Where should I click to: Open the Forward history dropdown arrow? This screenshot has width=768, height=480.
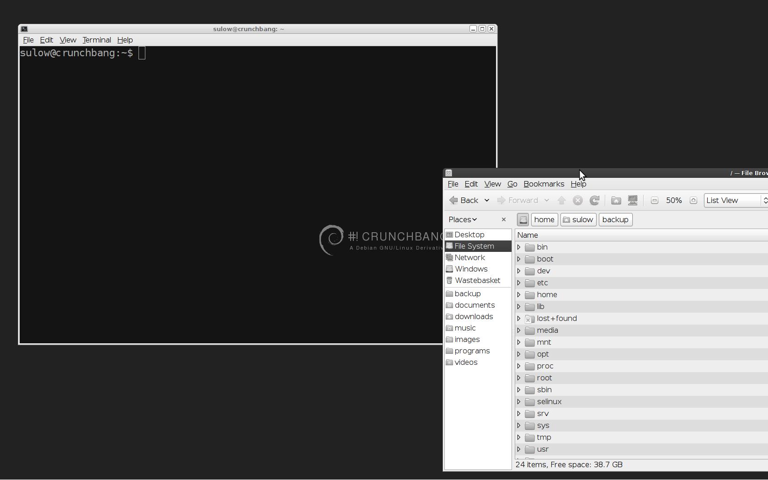pos(547,200)
